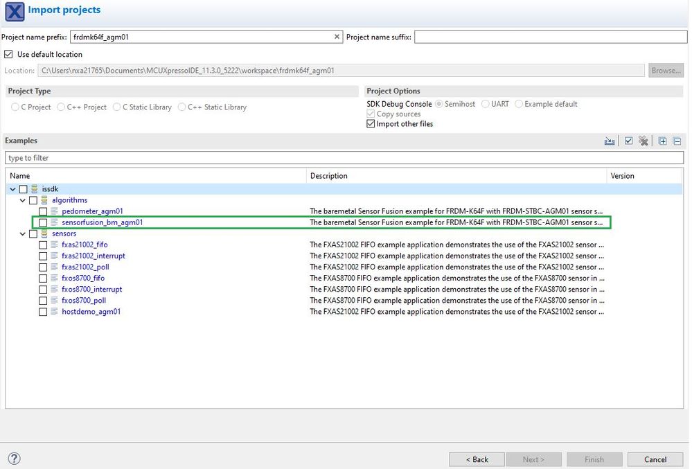Click the Name column header
The image size is (692, 469).
(156, 175)
